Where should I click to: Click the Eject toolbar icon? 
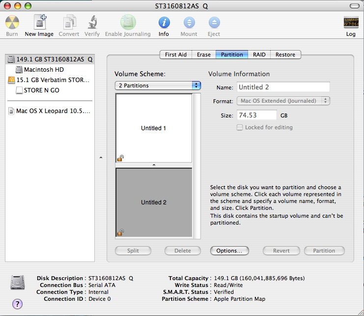click(214, 23)
